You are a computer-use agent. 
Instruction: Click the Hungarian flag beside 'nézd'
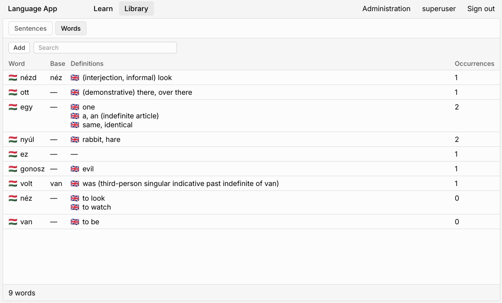tap(13, 78)
